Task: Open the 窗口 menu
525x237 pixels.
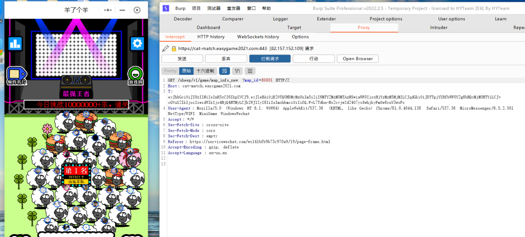Action: [x=251, y=8]
